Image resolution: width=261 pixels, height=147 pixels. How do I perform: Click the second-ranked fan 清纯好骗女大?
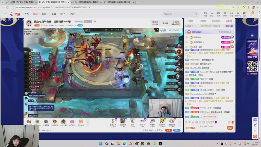click(x=209, y=42)
